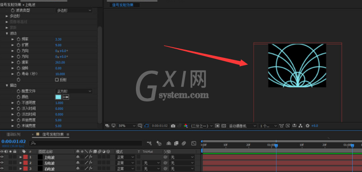Enable frame blending icon in timeline
This screenshot has height=172, width=362.
click(176, 143)
